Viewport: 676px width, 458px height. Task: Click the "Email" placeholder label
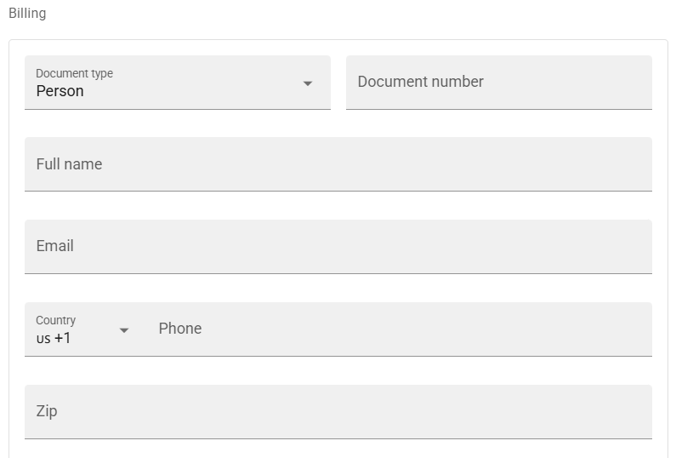54,246
